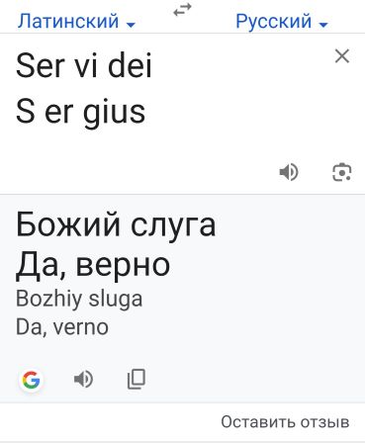Click the 'Da, verno' transliteration line
The height and width of the screenshot is (443, 365).
tap(62, 327)
